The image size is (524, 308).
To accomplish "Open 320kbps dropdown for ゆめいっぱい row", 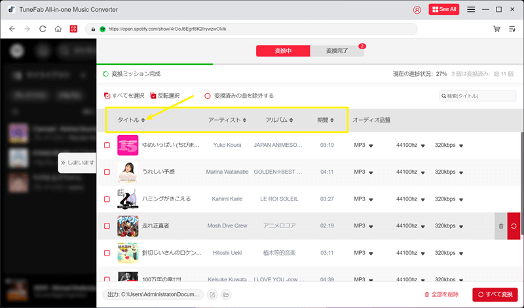I will pos(461,145).
